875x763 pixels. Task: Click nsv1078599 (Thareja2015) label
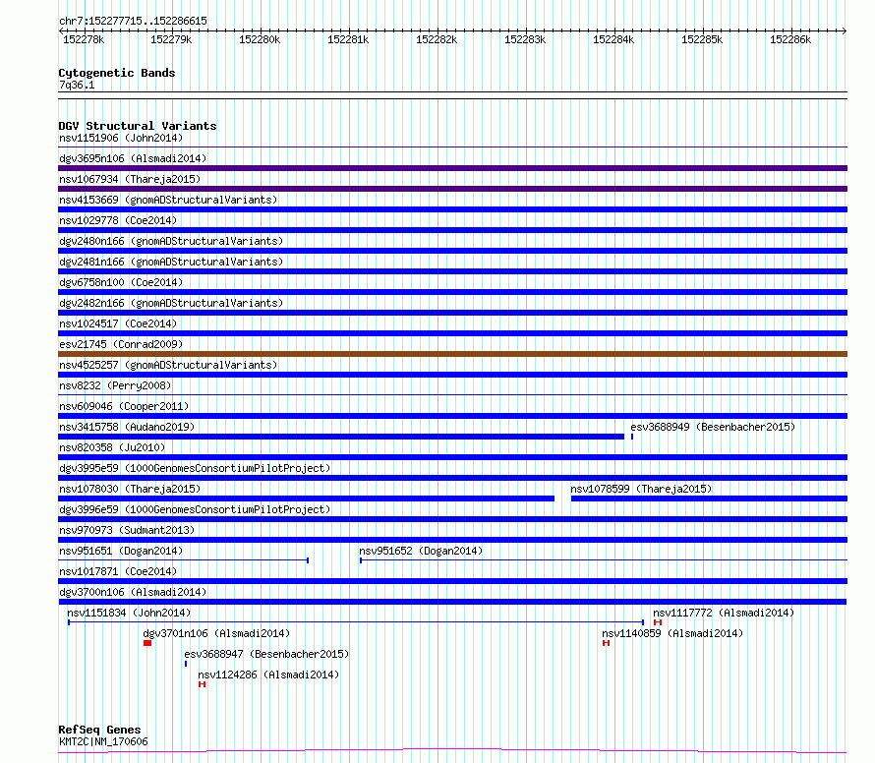(641, 489)
